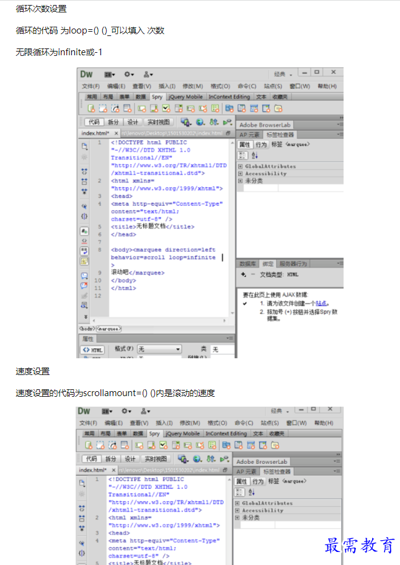400x565 pixels.
Task: Switch to 服务器行为 panel tab
Action: coord(293,264)
